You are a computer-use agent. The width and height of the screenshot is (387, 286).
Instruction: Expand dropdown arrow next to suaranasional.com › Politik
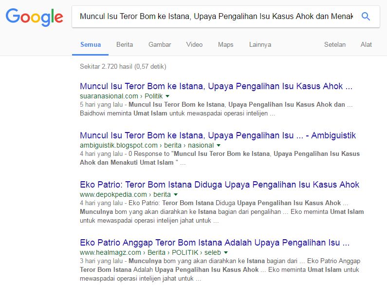click(167, 96)
